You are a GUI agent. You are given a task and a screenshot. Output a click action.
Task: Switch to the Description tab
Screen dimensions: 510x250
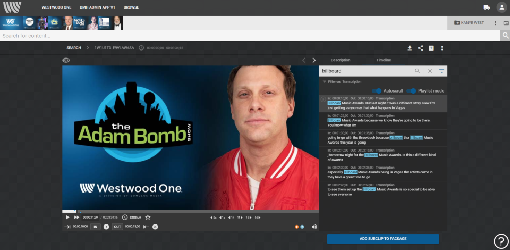341,60
